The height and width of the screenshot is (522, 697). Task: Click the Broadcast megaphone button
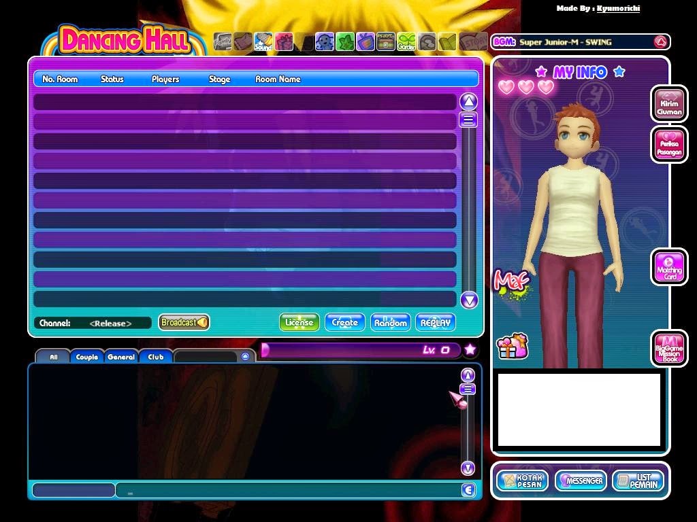tap(184, 322)
